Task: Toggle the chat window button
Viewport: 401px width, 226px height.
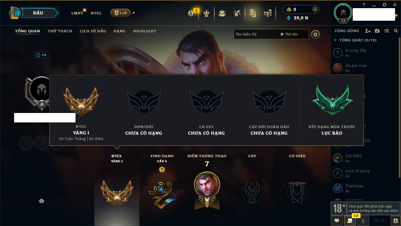Action: click(x=337, y=221)
